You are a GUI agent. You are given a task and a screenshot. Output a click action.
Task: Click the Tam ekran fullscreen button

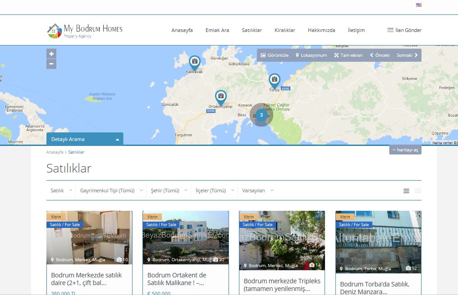[348, 55]
